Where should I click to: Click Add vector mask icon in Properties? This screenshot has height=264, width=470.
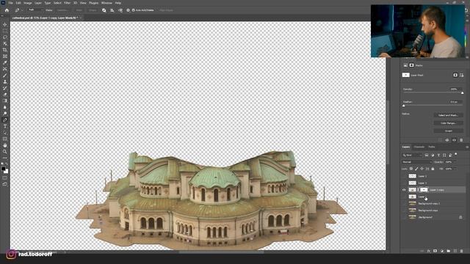462,75
